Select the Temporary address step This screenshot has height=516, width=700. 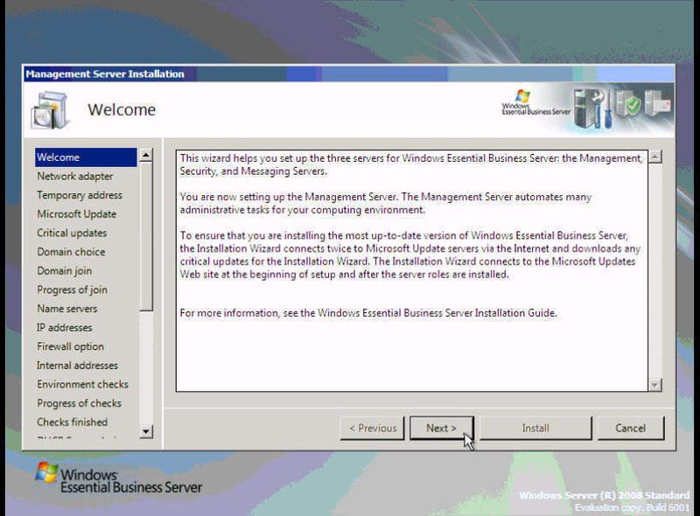point(80,195)
